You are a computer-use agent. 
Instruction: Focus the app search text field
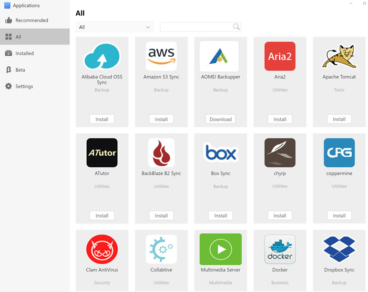point(196,27)
